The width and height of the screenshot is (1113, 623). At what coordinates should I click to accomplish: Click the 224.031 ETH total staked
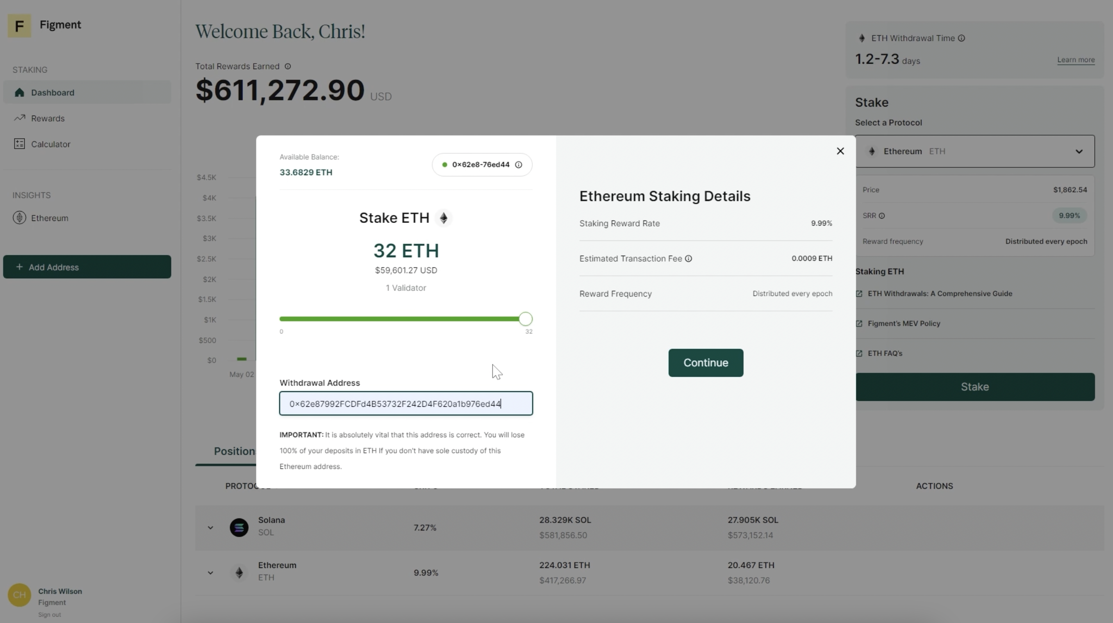565,565
